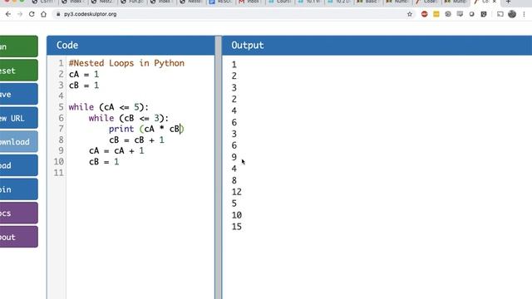Bookmark this page with the star icon
Image resolution: width=532 pixels, height=299 pixels.
[x=410, y=14]
